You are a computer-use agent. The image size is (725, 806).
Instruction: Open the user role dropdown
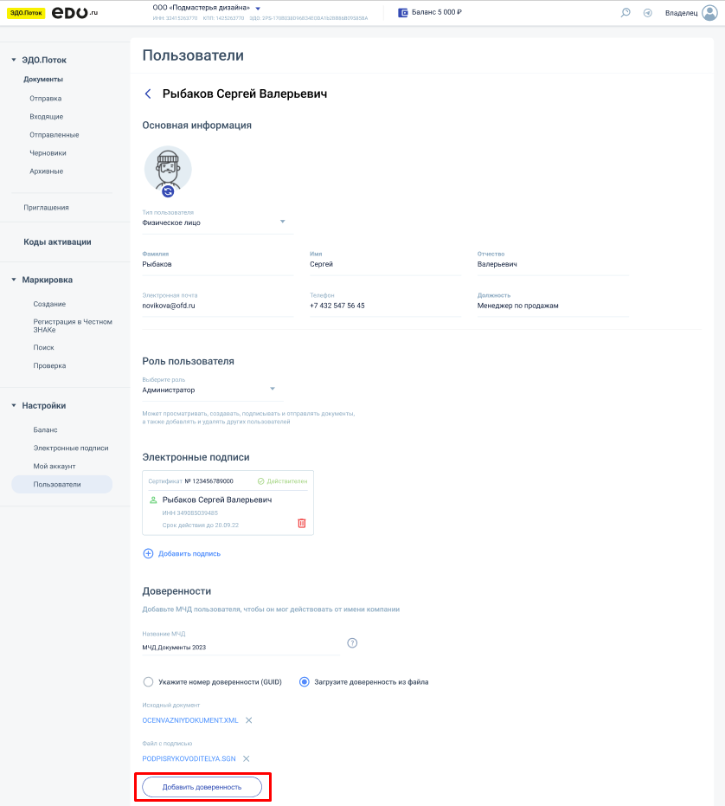(x=272, y=389)
